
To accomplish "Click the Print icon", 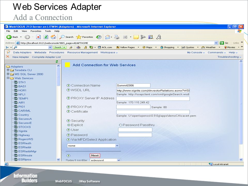I will [117, 37].
